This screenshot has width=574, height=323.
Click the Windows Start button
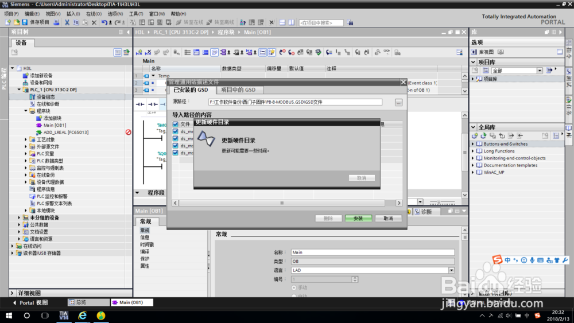[x=9, y=316]
